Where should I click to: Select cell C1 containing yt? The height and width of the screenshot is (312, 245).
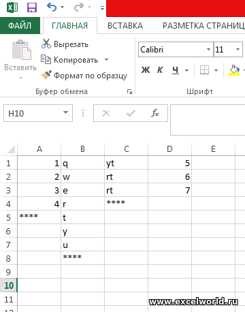[x=127, y=163]
